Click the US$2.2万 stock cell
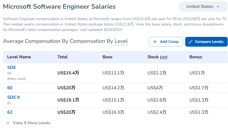228x131 pixels. tap(157, 73)
